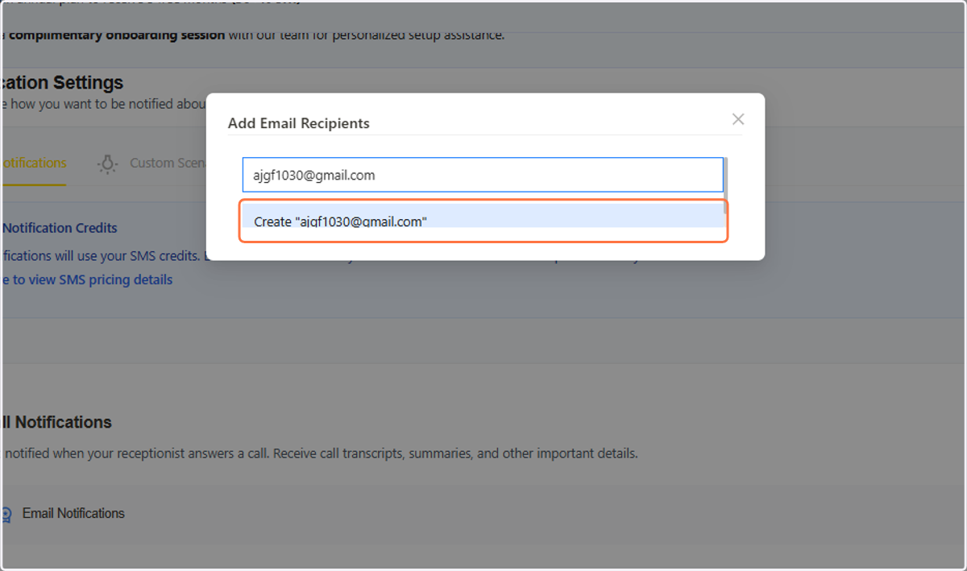Screen dimensions: 967x571
Task: Close the Add Email Recipients dialog
Action: coord(737,119)
